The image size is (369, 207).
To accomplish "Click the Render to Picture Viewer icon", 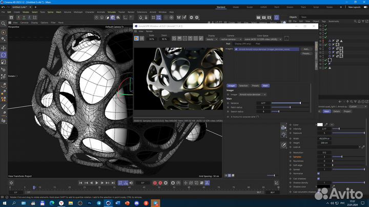I will tap(264, 17).
